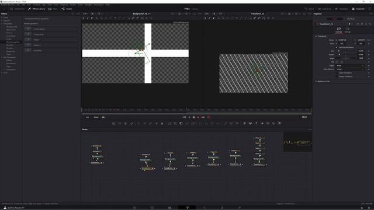Toggle the Media Pool panel button

17,9
